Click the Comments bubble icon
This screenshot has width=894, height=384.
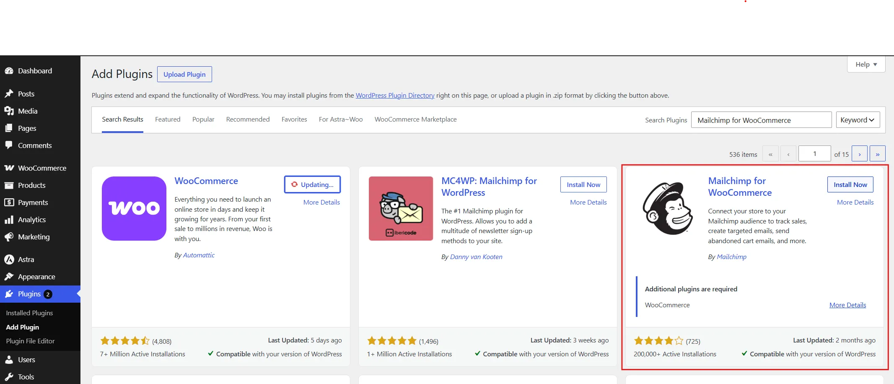(9, 145)
